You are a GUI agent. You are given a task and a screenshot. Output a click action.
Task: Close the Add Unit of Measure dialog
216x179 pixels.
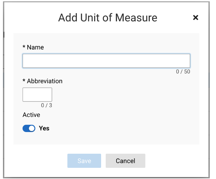pyautogui.click(x=195, y=17)
